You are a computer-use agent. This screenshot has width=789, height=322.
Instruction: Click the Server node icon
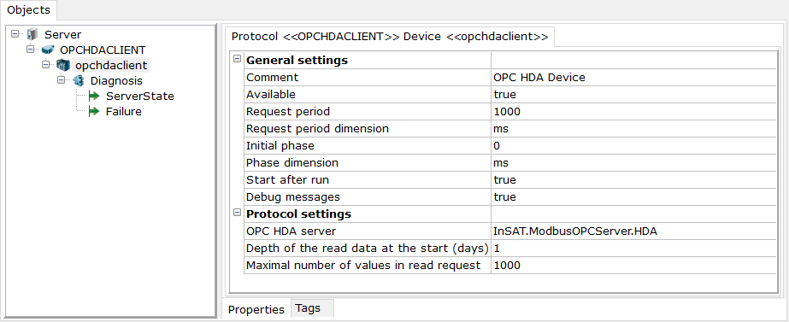tap(32, 34)
